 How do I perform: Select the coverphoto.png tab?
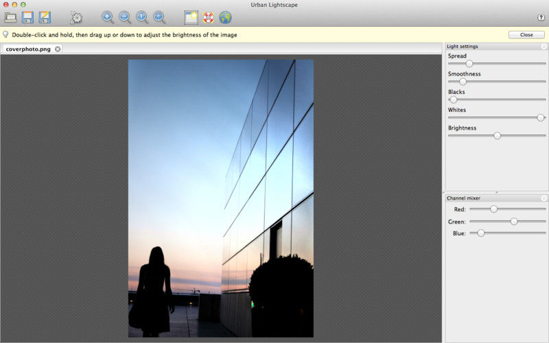(x=32, y=49)
